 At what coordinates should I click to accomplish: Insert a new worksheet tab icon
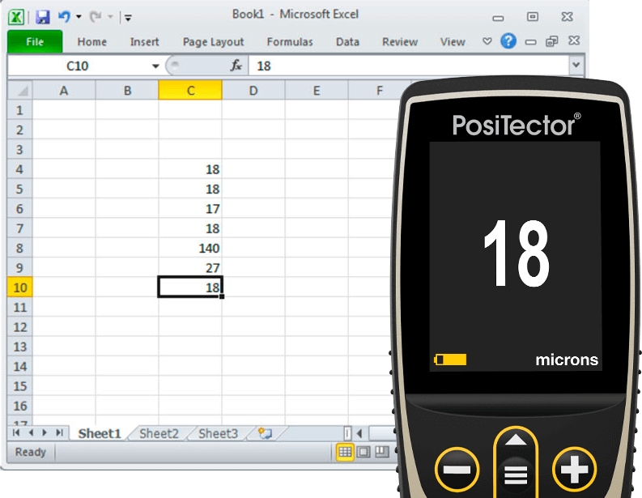pos(266,433)
